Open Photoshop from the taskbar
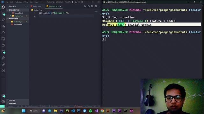Image resolution: width=204 pixels, height=114 pixels. pos(79,111)
